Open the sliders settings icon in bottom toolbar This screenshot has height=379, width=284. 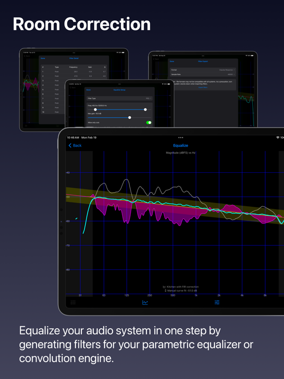coord(217,303)
